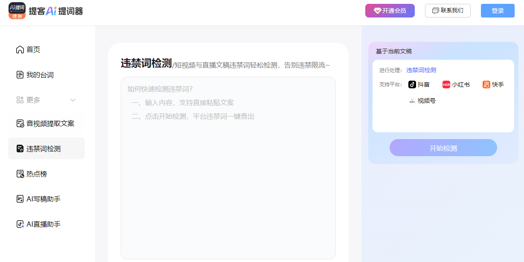The height and width of the screenshot is (262, 524).
Task: Click the icon beside 热点榜
Action: (x=20, y=174)
